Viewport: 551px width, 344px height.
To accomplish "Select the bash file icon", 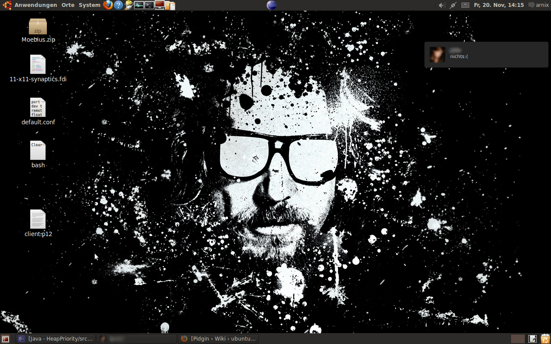I will 38,150.
